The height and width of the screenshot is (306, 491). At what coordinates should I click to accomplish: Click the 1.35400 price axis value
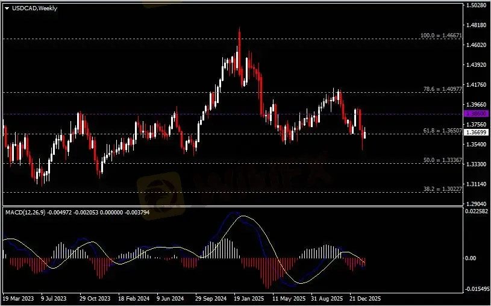477,145
